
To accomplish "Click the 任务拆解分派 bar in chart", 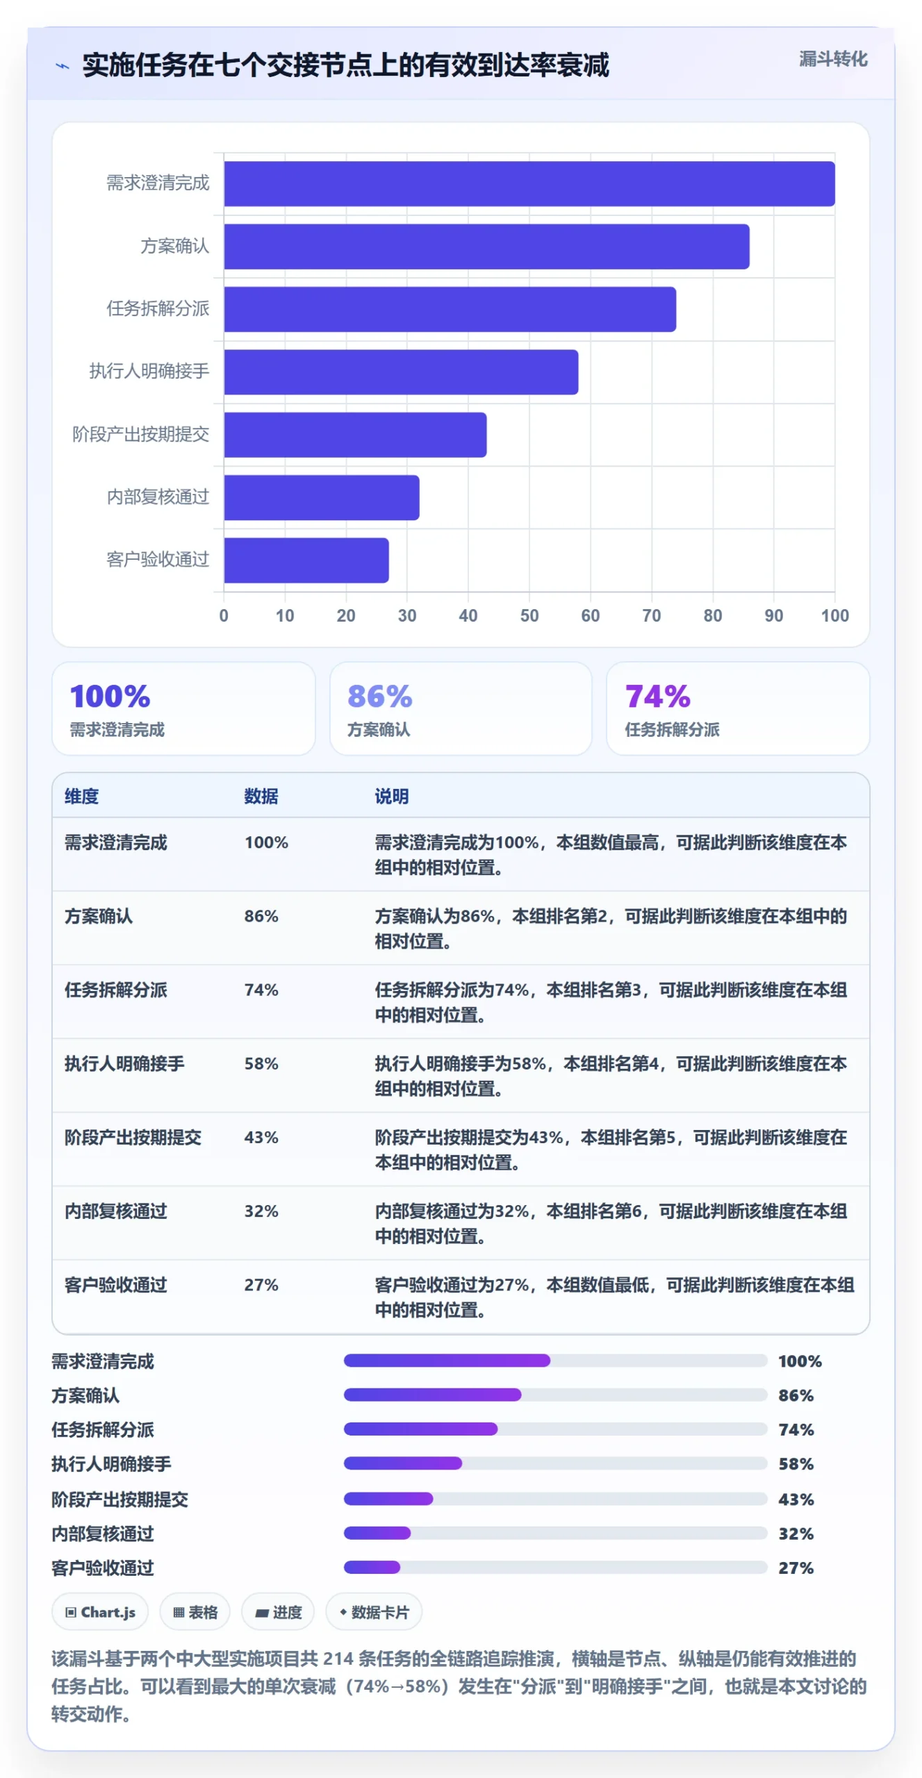I will (x=450, y=309).
